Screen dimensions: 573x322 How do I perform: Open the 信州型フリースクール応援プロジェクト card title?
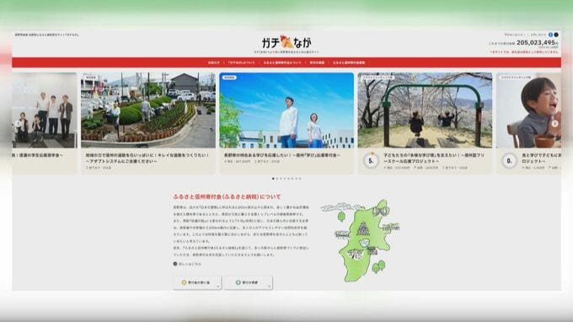pos(434,158)
